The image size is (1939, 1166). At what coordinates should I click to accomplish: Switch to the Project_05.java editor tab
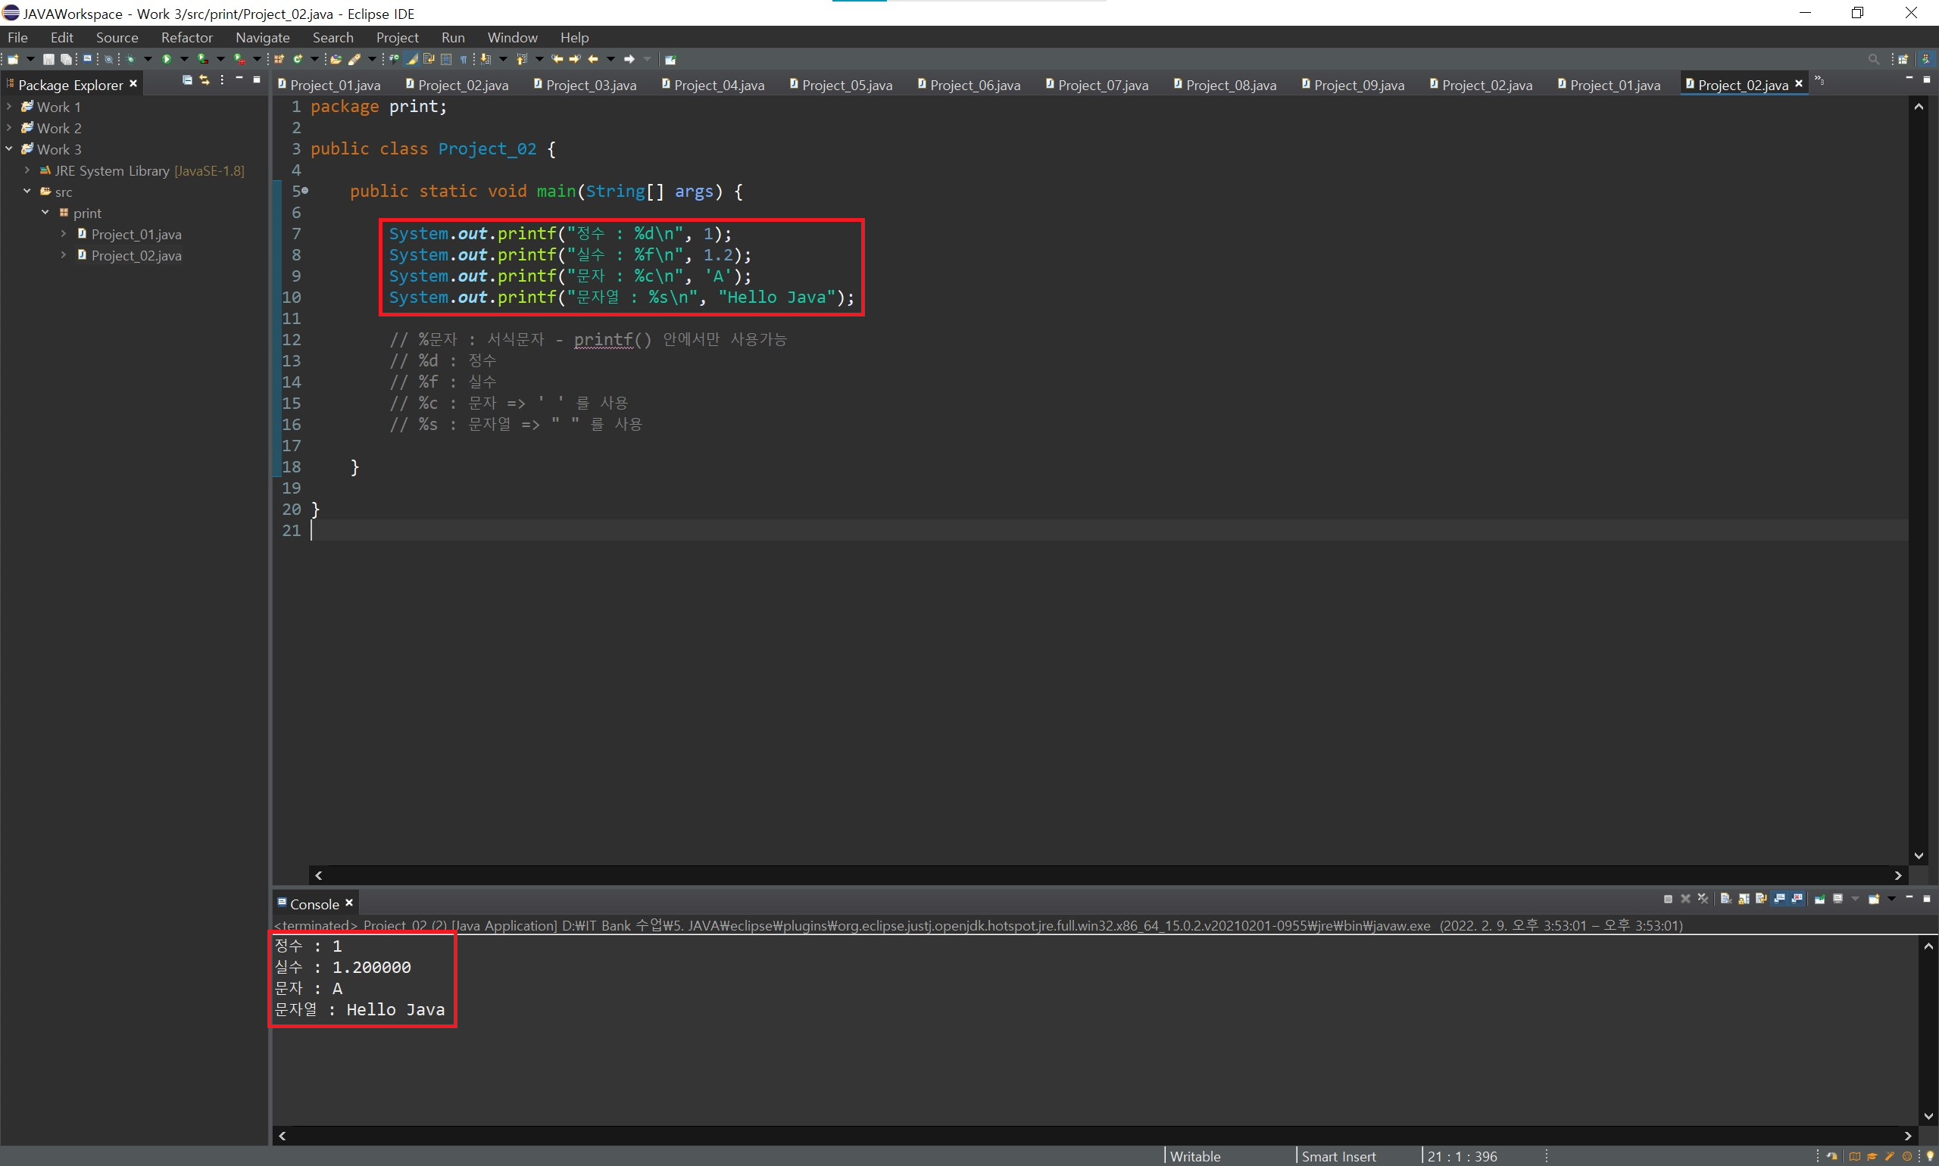point(847,85)
